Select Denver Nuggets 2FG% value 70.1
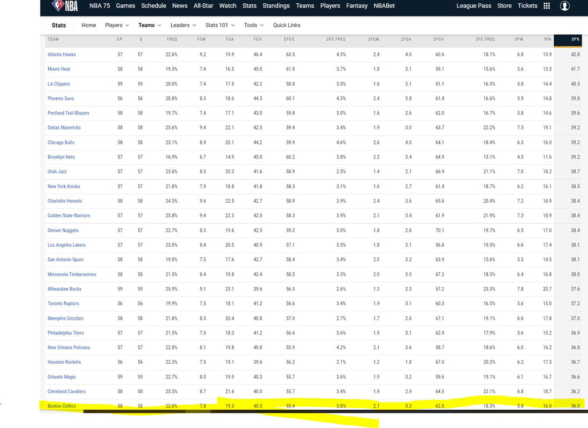 point(439,230)
